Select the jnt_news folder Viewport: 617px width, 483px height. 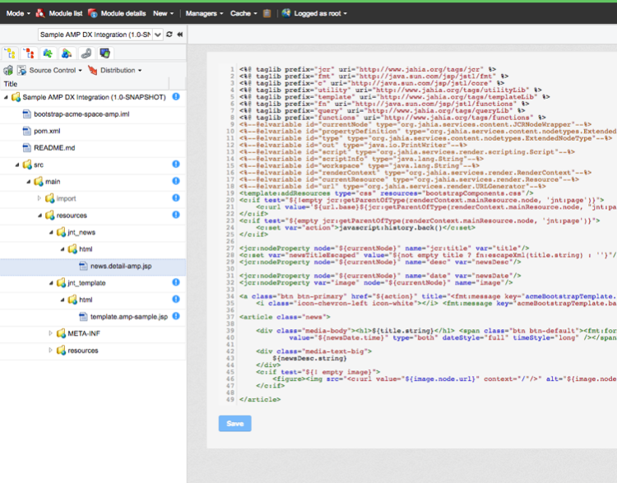point(81,233)
